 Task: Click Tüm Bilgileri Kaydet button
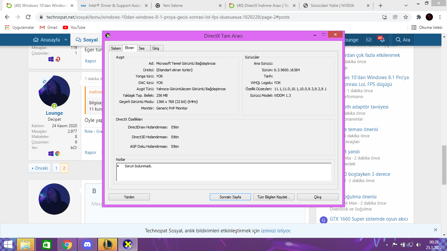(274, 197)
